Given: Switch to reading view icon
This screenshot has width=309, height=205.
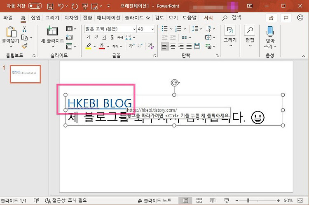Looking at the screenshot, I should 213,200.
